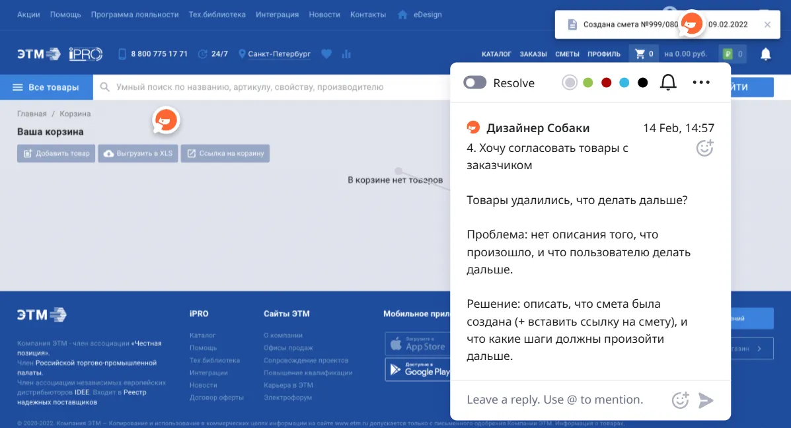Add a reaction to Дизайнер Собаки's comment
Image resolution: width=791 pixels, height=428 pixels.
(x=704, y=148)
